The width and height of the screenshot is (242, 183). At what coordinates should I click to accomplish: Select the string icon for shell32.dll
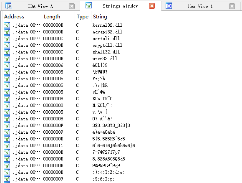[x=7, y=52]
